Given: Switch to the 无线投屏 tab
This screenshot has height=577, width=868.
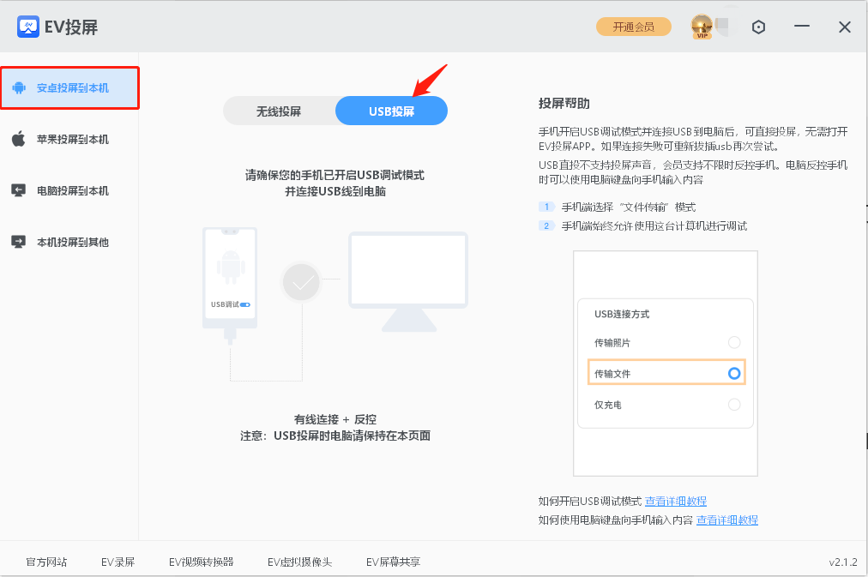Looking at the screenshot, I should (279, 110).
